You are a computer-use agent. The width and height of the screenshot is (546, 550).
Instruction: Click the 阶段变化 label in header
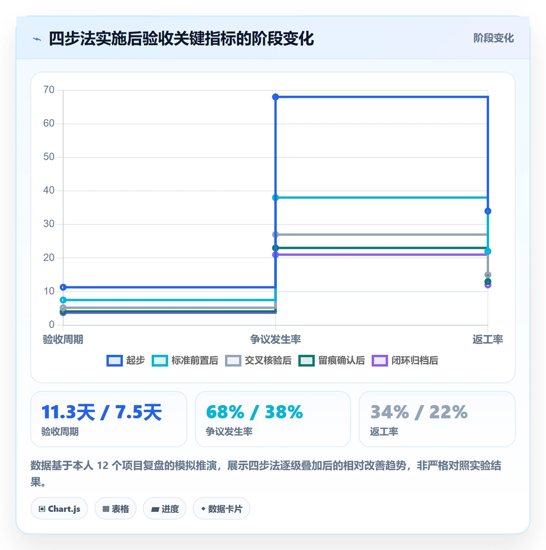493,38
